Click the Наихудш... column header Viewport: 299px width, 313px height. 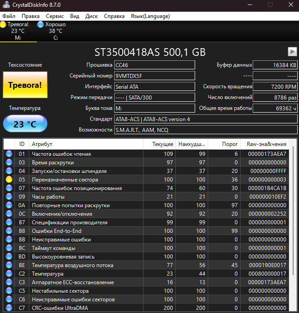click(x=192, y=144)
